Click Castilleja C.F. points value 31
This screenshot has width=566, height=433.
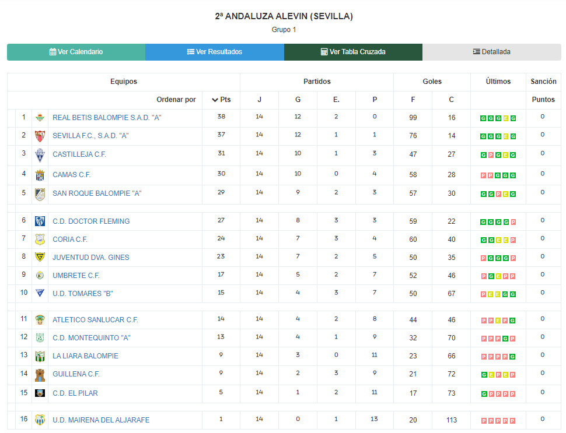point(221,153)
